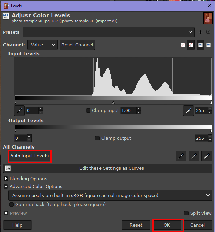This screenshot has height=232, width=215.
Task: Expand Blending Options section
Action: pos(6,179)
